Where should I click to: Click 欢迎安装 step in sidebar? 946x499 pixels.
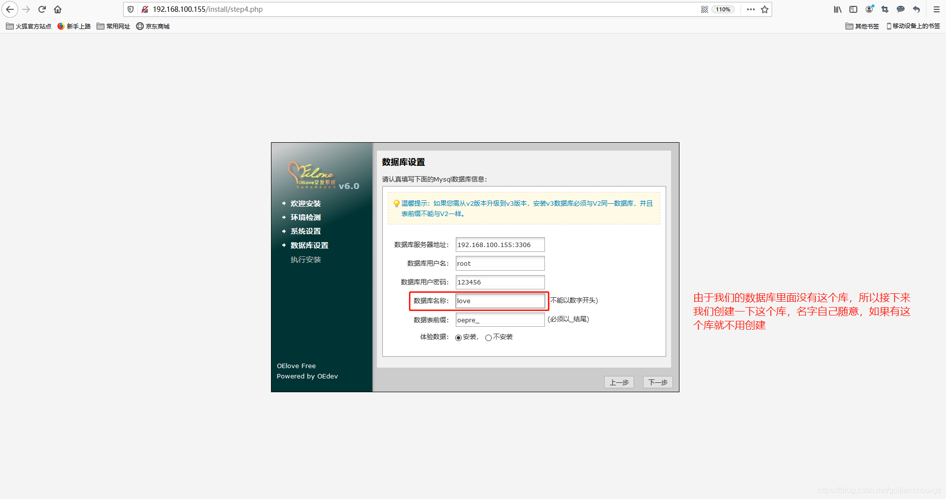305,203
